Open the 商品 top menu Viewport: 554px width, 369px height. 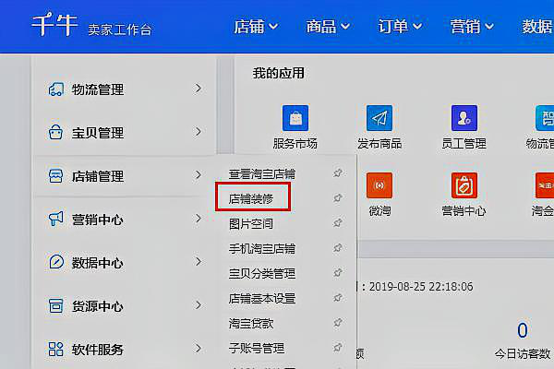(328, 27)
